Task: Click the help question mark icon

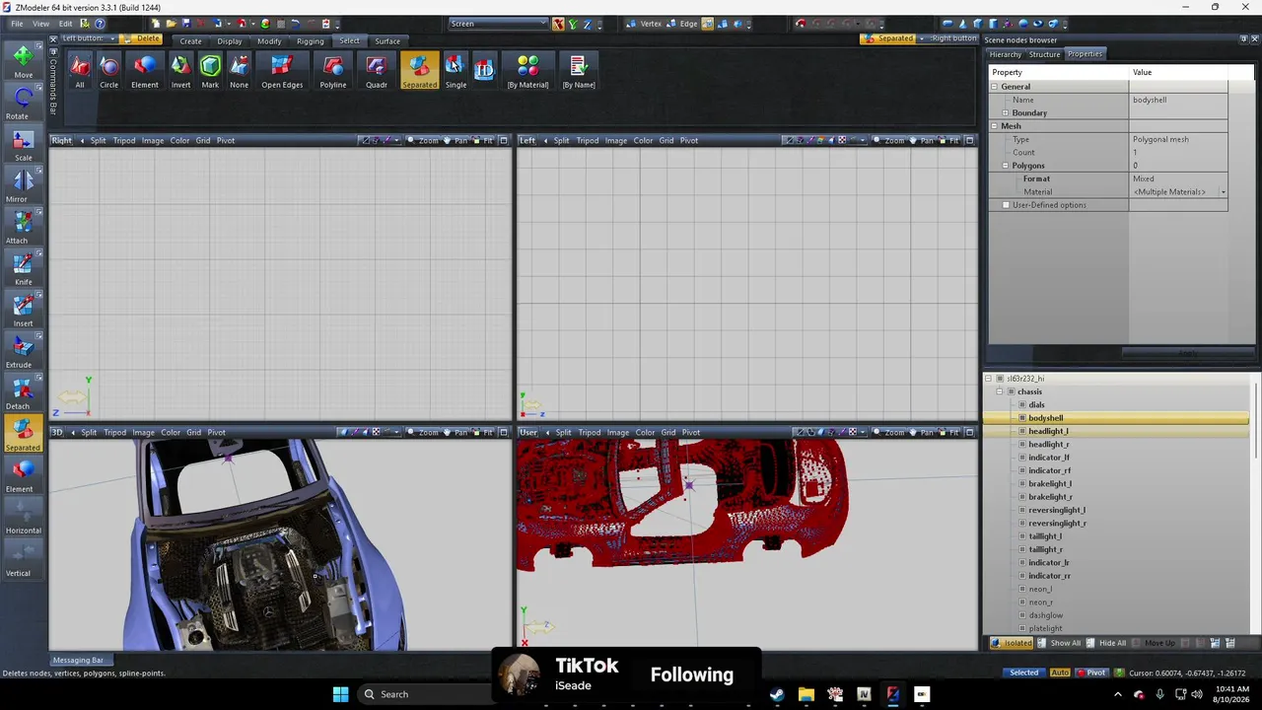Action: (100, 24)
